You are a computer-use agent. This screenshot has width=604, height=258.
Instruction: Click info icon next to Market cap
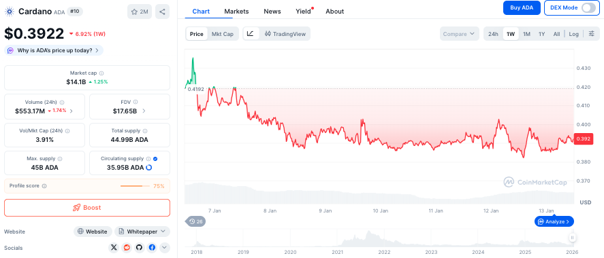101,73
